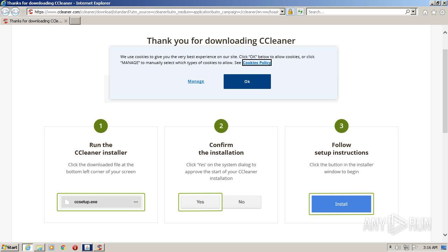
Task: Click the Refresh page icon
Action: coord(300,12)
